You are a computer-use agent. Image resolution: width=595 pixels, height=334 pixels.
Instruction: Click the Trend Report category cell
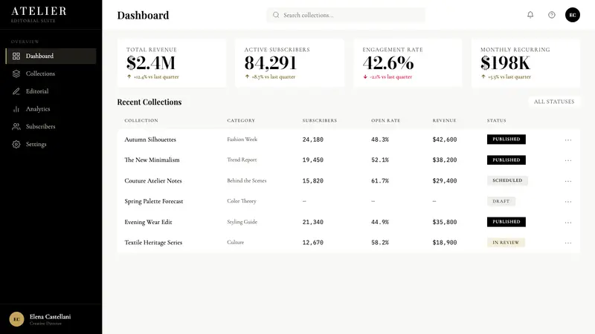pyautogui.click(x=242, y=160)
